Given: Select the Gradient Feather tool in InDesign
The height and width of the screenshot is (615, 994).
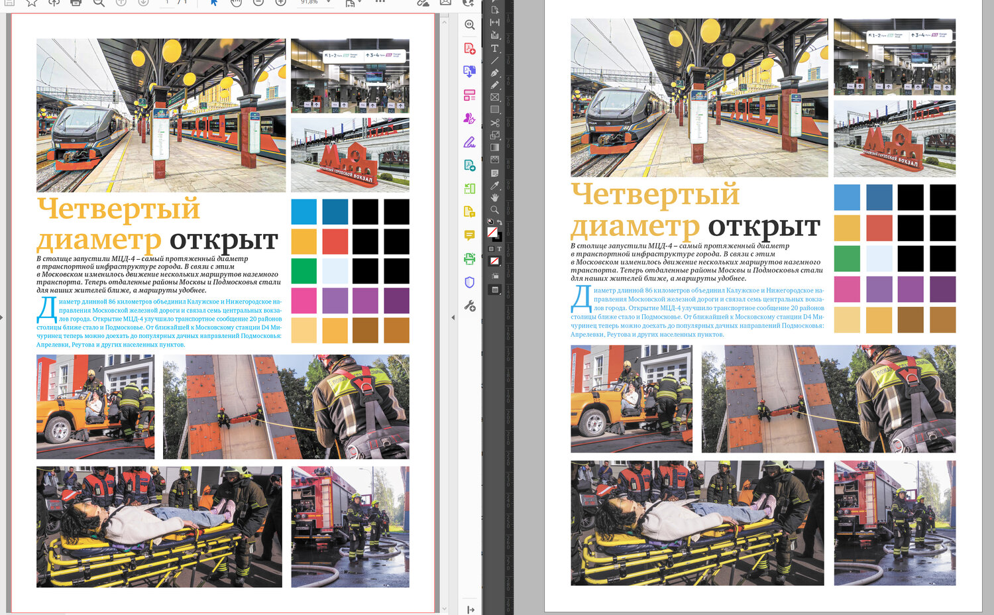Looking at the screenshot, I should coord(494,160).
